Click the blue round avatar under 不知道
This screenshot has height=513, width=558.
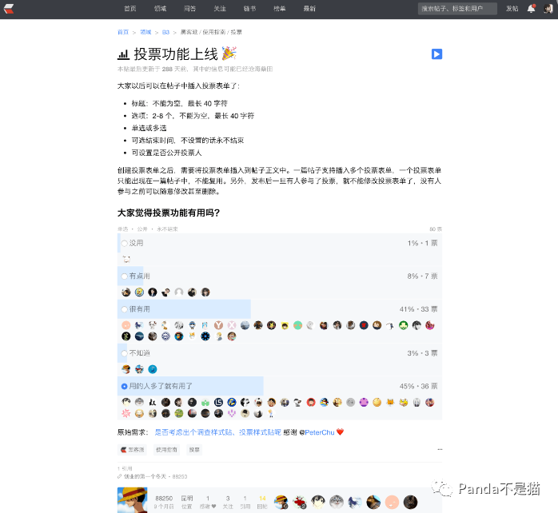[153, 369]
